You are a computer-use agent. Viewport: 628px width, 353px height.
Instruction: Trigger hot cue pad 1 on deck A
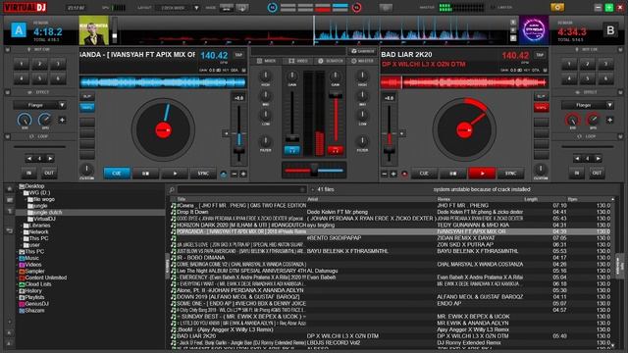click(x=22, y=64)
